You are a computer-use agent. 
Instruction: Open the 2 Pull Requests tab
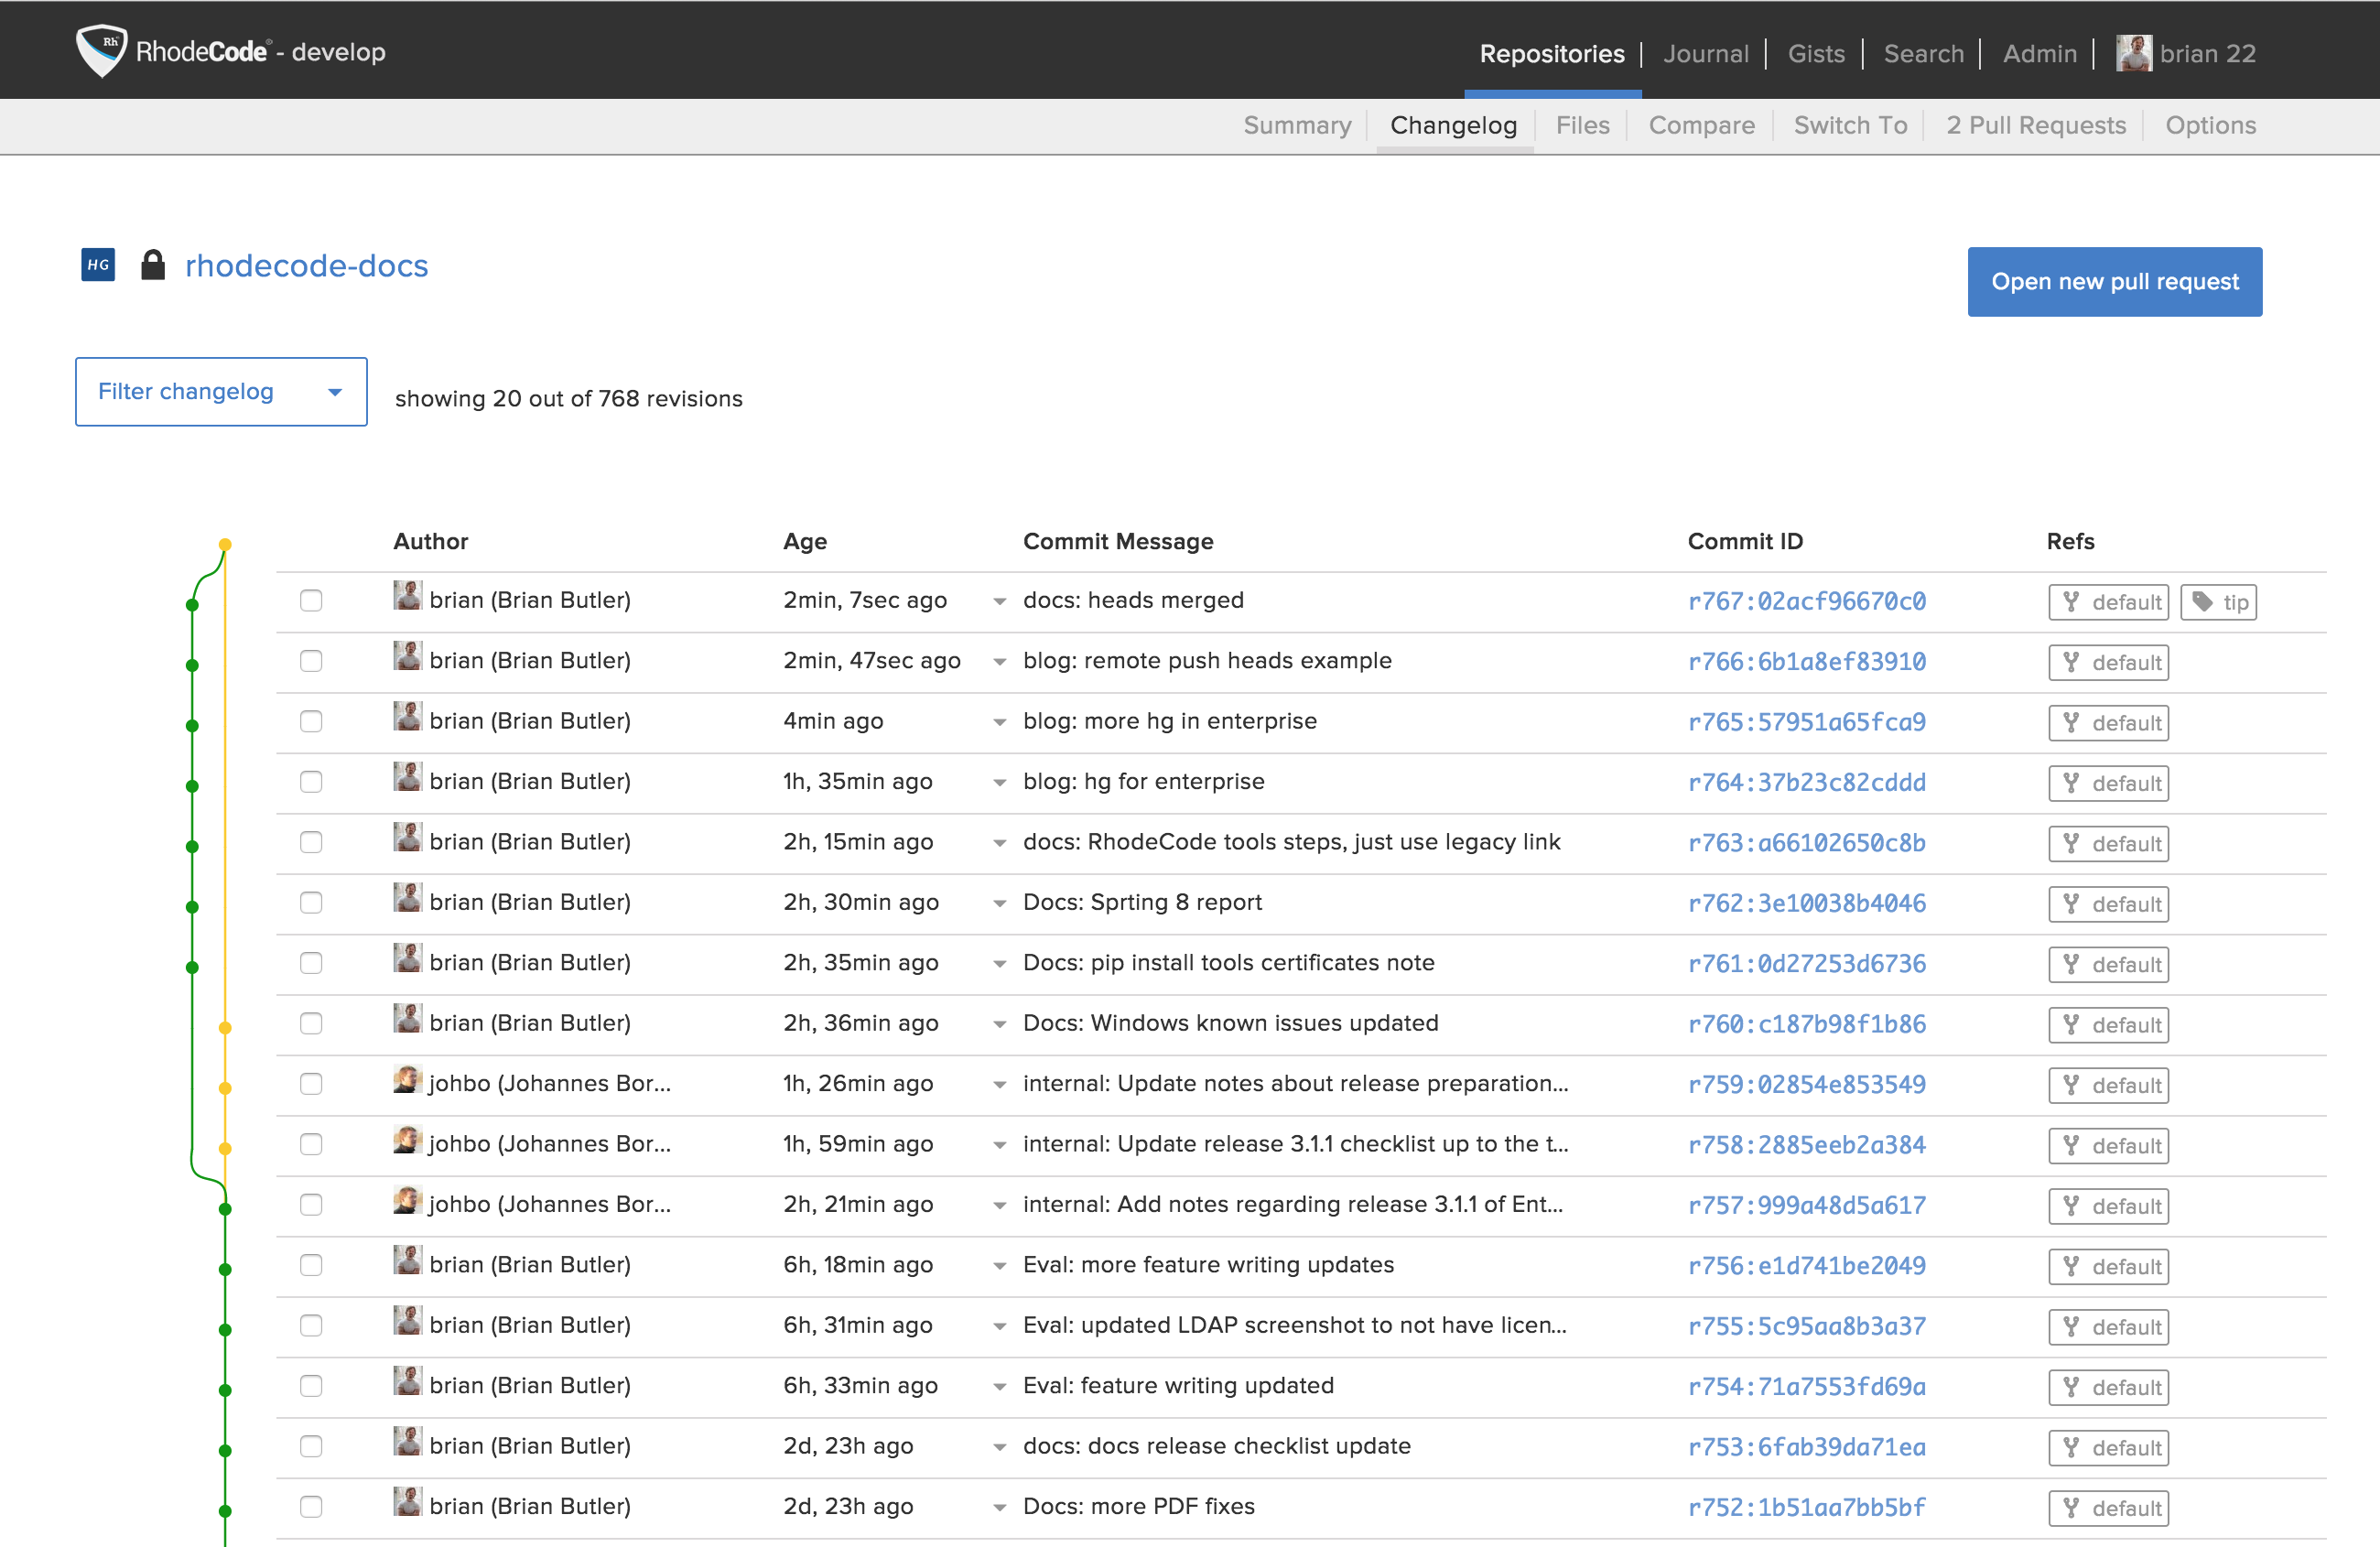click(x=2035, y=126)
